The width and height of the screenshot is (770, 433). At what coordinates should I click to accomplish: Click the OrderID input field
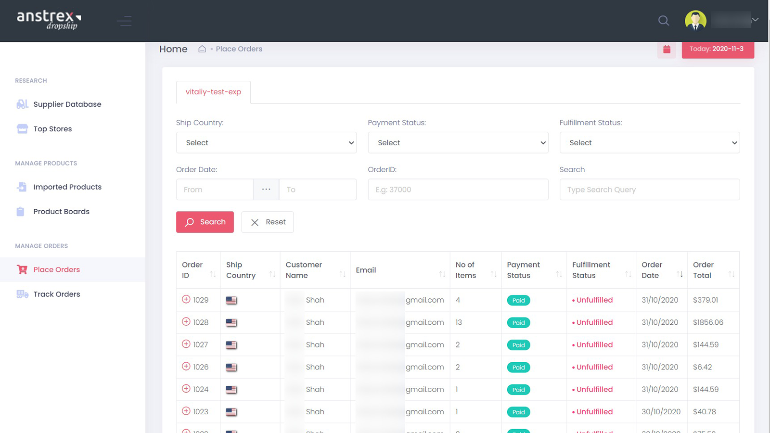click(x=458, y=190)
